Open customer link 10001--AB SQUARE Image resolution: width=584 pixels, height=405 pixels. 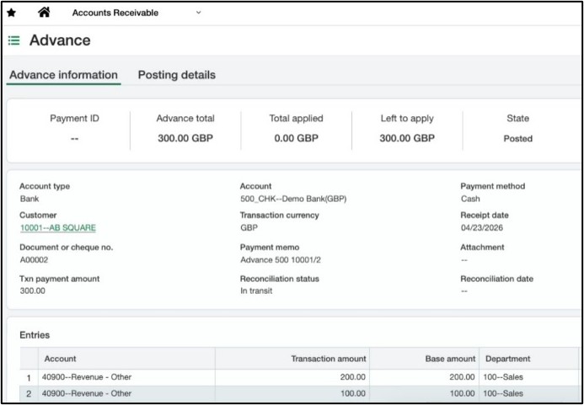[x=58, y=228]
